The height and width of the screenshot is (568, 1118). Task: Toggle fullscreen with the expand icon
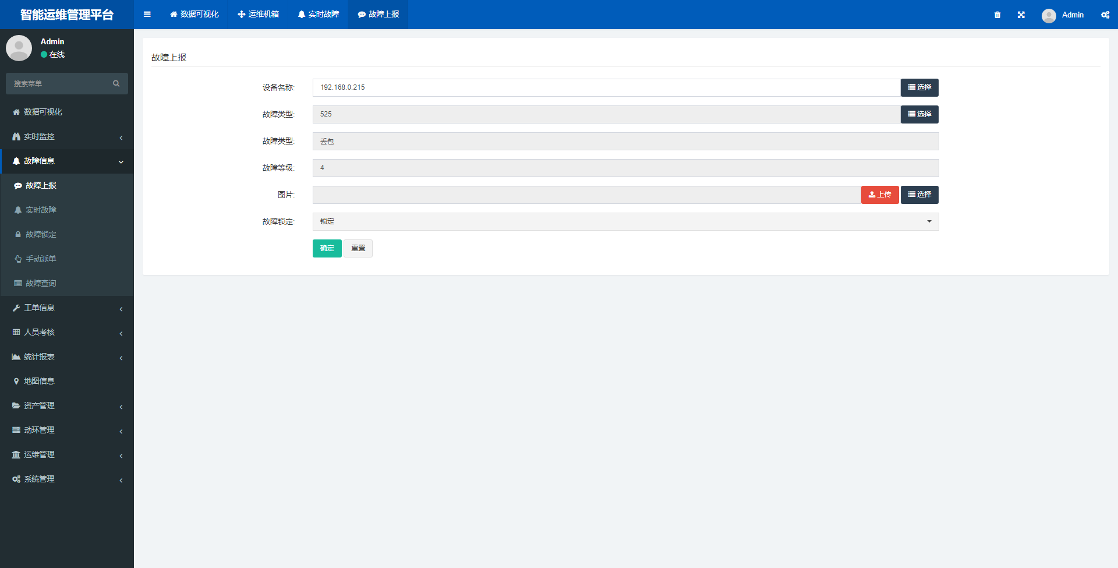pos(1021,15)
